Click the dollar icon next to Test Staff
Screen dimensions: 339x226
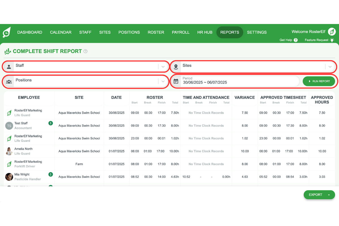pyautogui.click(x=51, y=123)
